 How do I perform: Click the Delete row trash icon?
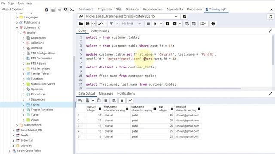(x=106, y=101)
